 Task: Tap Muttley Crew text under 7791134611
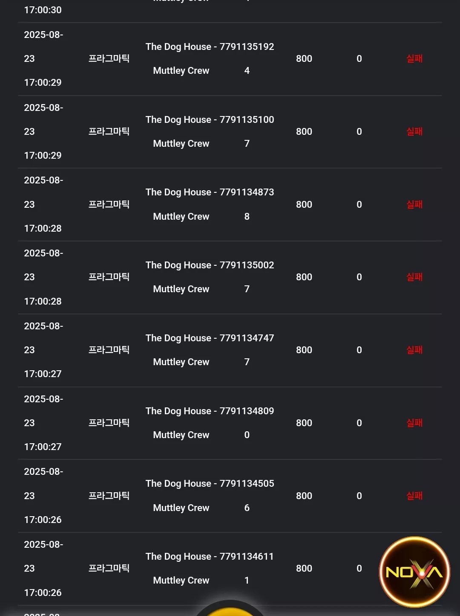coord(181,580)
